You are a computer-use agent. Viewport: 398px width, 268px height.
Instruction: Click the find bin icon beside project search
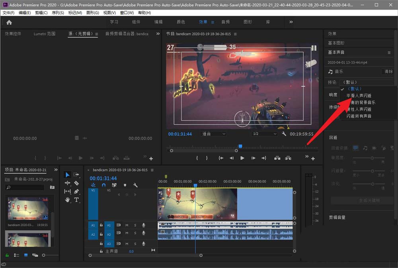(52, 187)
